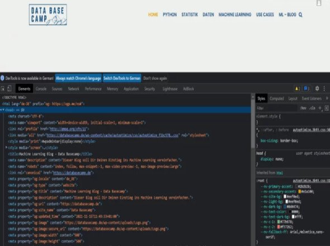Add new style rule plus icon
Image resolution: width=330 pixels, height=246 pixels.
coord(320,108)
